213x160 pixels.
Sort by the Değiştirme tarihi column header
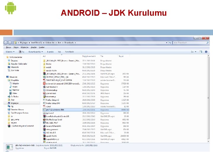pyautogui.click(x=89, y=56)
